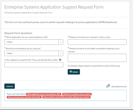Click the plus circle icon in Upload
133x110 pixels.
pos(71,72)
